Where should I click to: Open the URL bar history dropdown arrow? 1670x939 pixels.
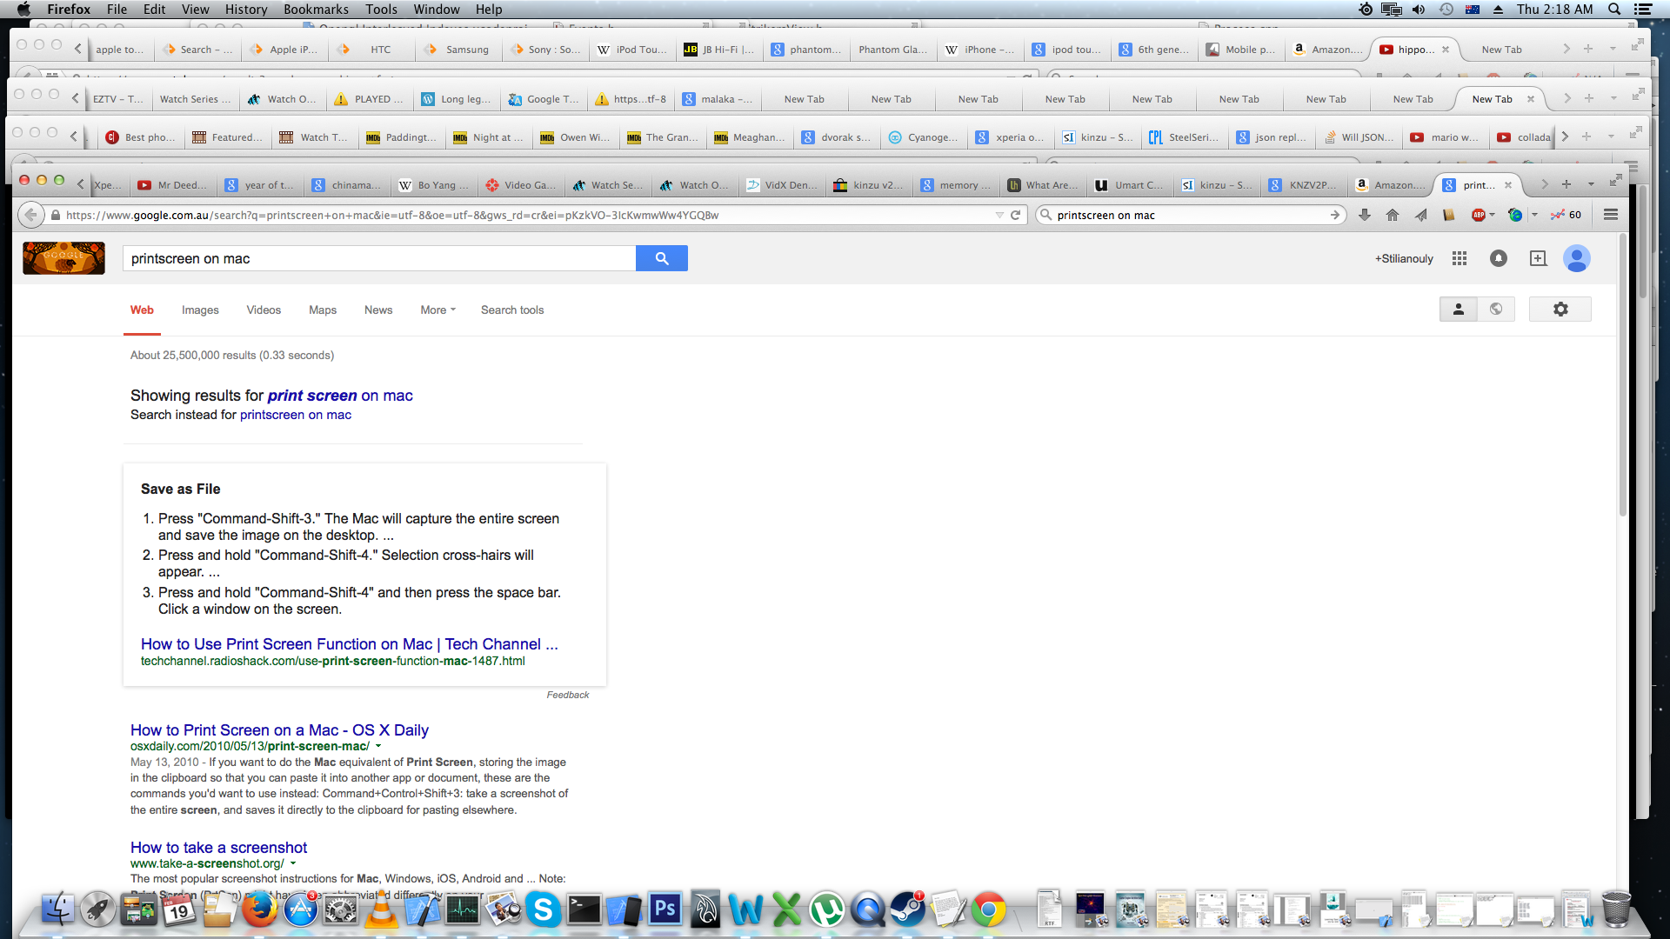[999, 215]
